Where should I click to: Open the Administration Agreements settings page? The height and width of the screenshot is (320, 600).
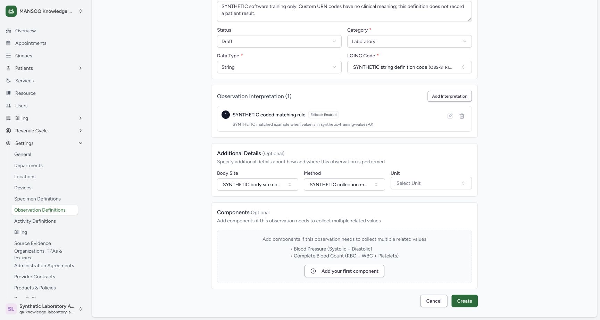pyautogui.click(x=44, y=265)
